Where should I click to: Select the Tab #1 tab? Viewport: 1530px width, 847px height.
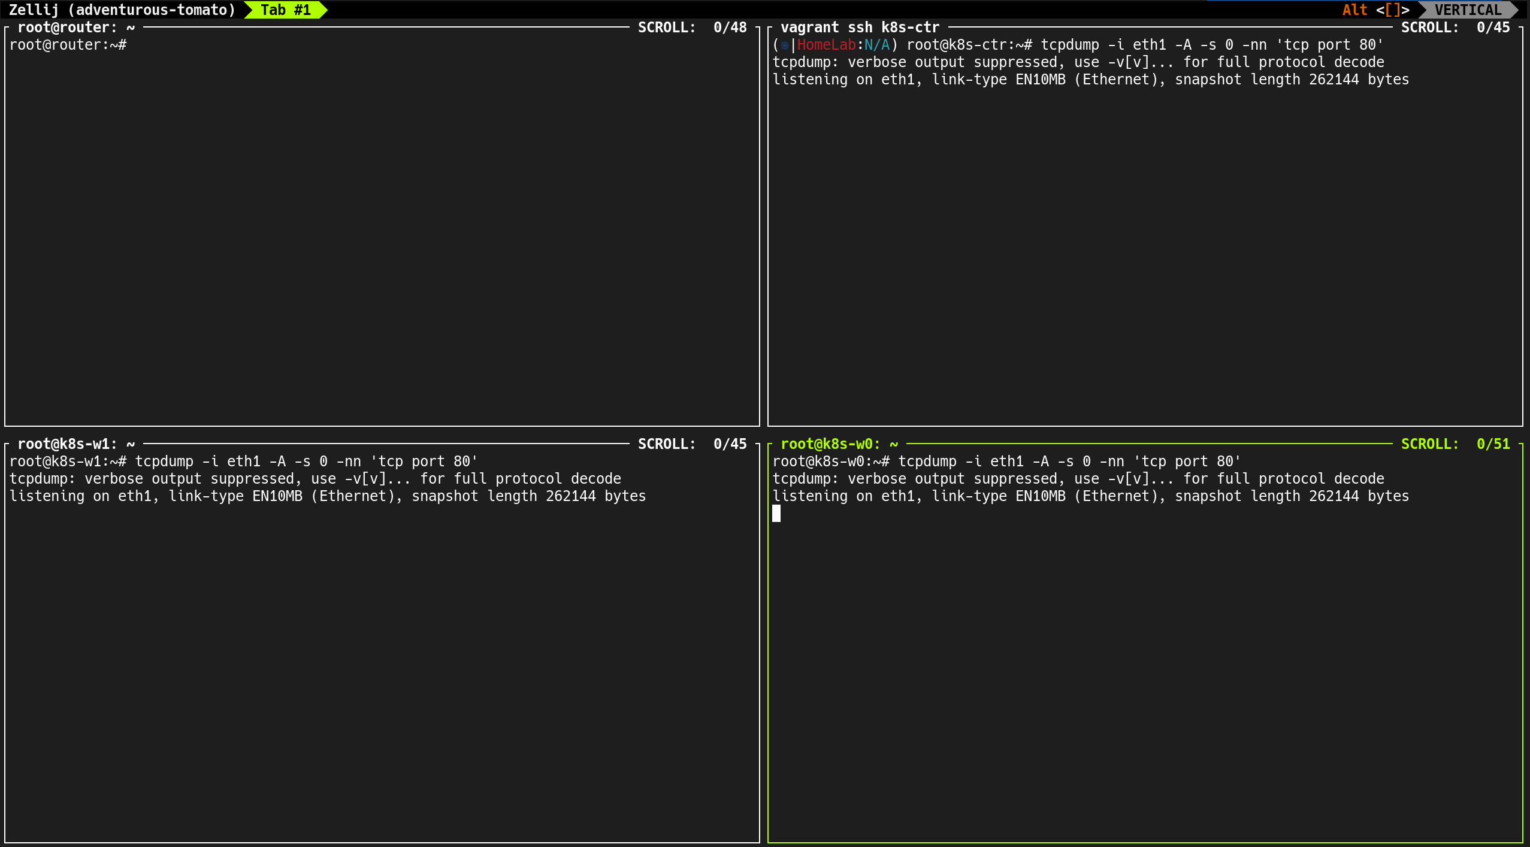pyautogui.click(x=286, y=10)
